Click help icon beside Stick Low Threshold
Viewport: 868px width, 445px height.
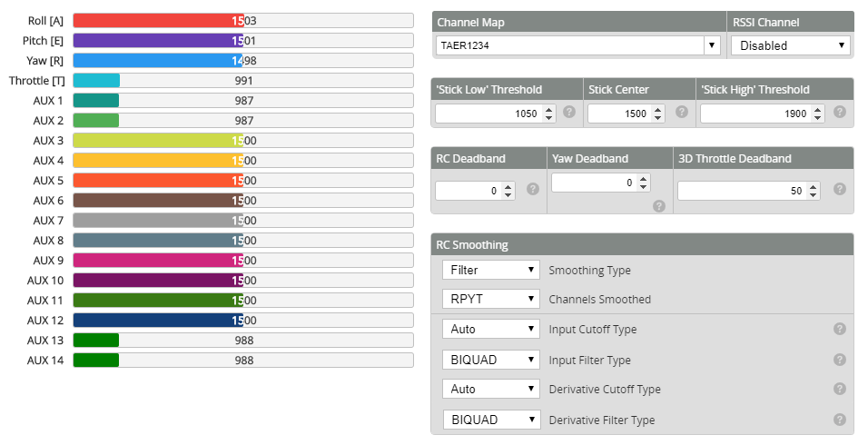(x=569, y=113)
